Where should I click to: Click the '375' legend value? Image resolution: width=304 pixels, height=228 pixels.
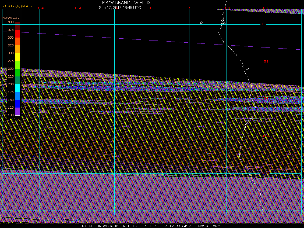11,30
